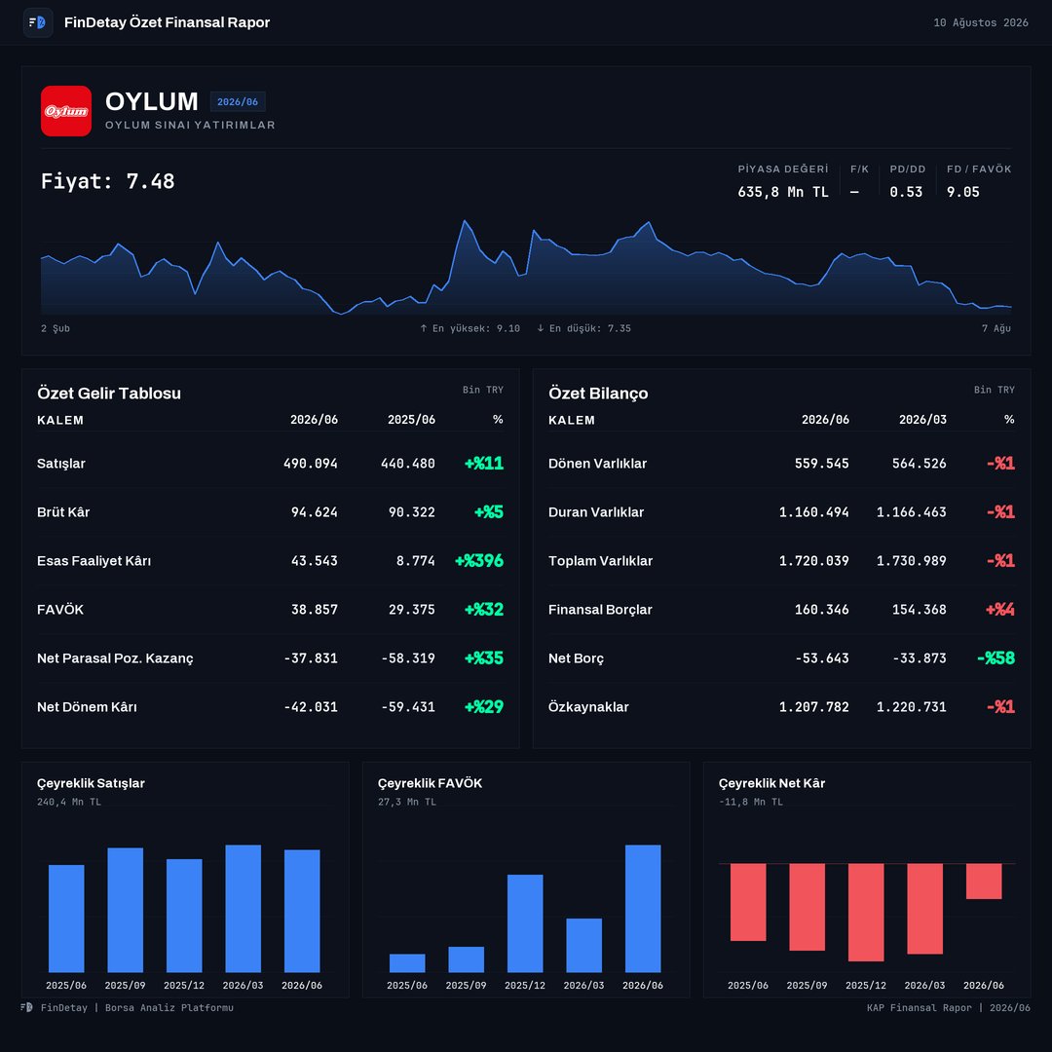Click 'FinDetay Özet Finansal Rapor' header title
The image size is (1052, 1052).
[168, 22]
